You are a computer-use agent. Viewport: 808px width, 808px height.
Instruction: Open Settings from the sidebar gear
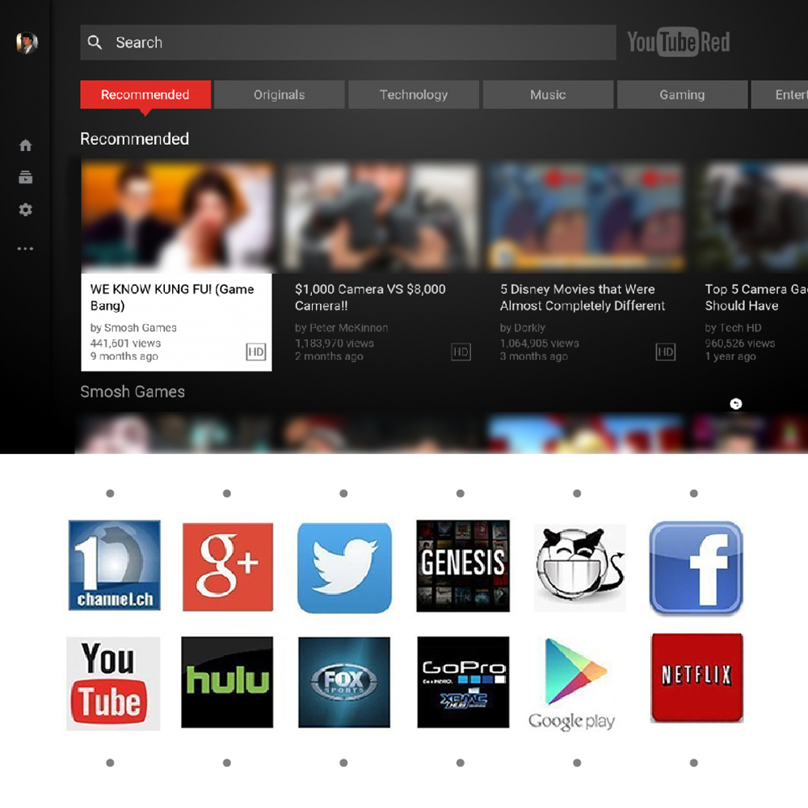pyautogui.click(x=25, y=209)
